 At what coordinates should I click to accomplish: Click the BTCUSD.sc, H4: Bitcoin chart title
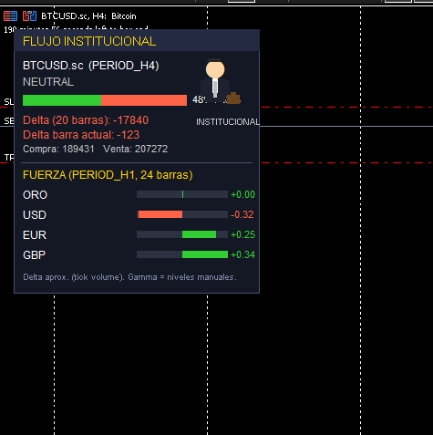[x=88, y=16]
